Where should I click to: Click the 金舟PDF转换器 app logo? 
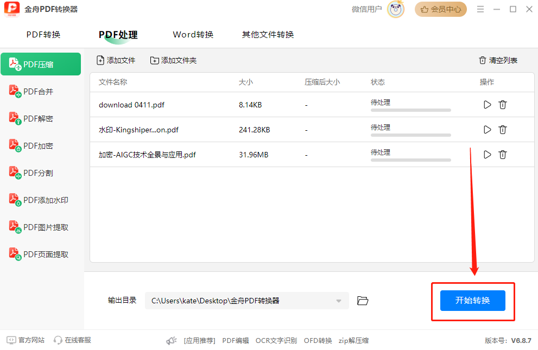12,9
